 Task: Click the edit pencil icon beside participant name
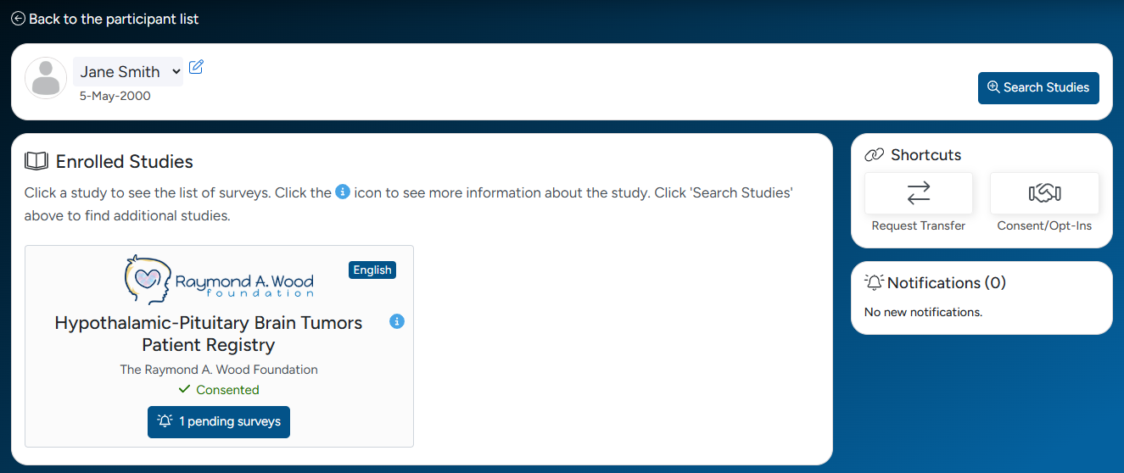[196, 67]
